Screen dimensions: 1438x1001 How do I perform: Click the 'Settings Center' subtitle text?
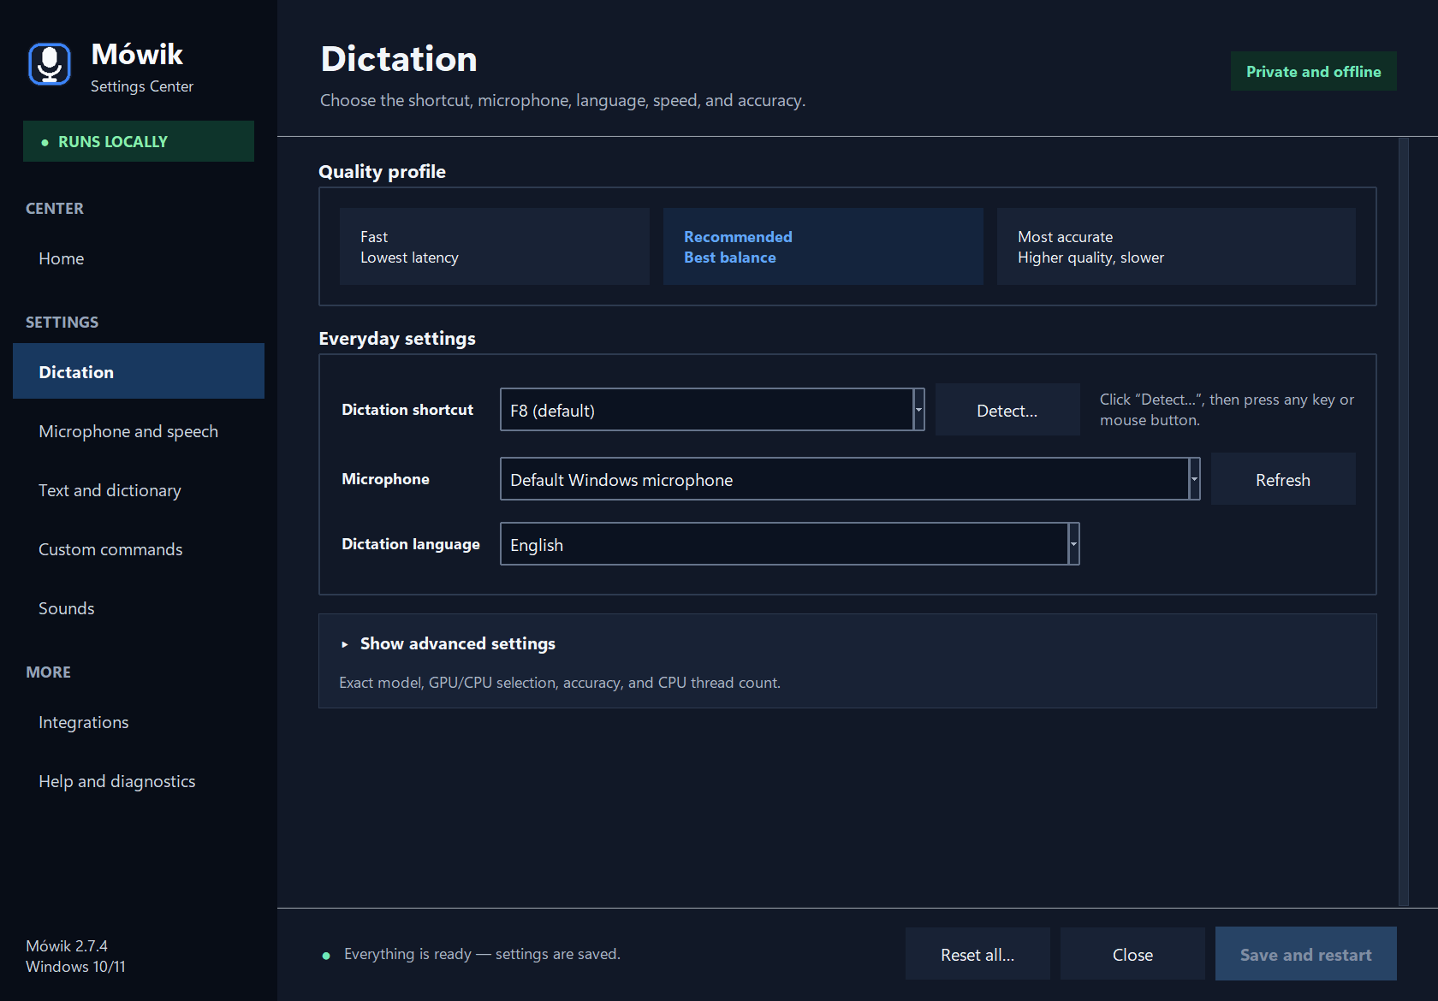[x=142, y=86]
